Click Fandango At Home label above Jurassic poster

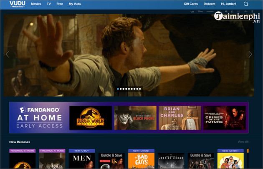22,151
